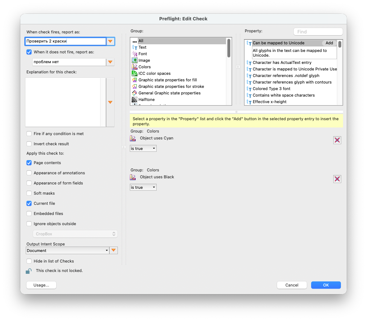The height and width of the screenshot is (321, 367).
Task: Click icon beside Effective x-height
Action: coord(249,102)
